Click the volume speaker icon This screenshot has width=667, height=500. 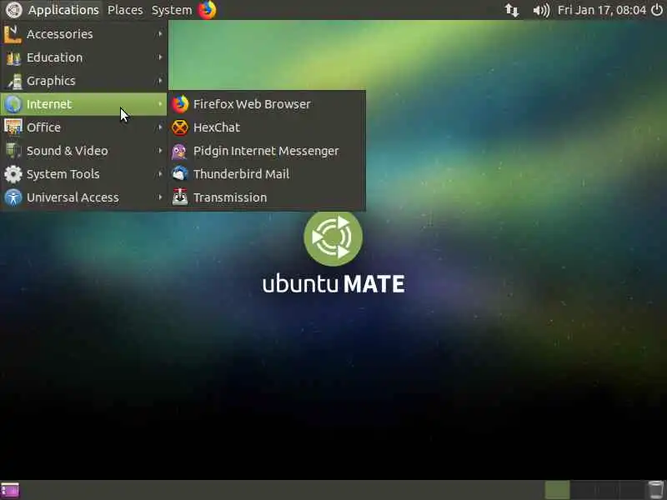(x=541, y=10)
